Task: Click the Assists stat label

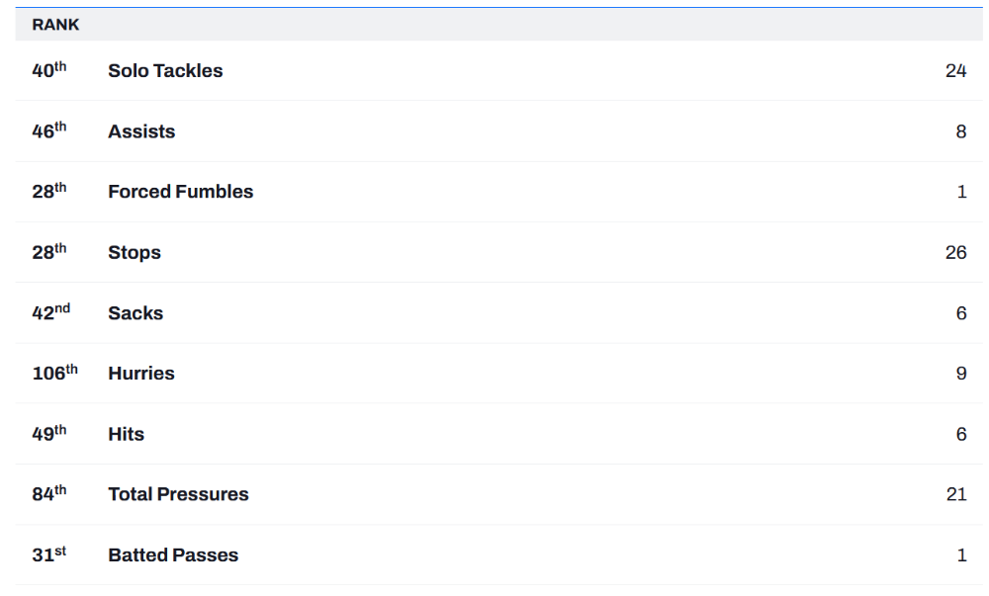Action: [141, 131]
